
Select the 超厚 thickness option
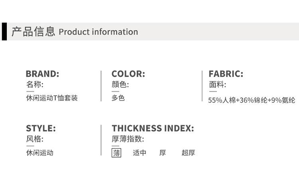point(188,153)
